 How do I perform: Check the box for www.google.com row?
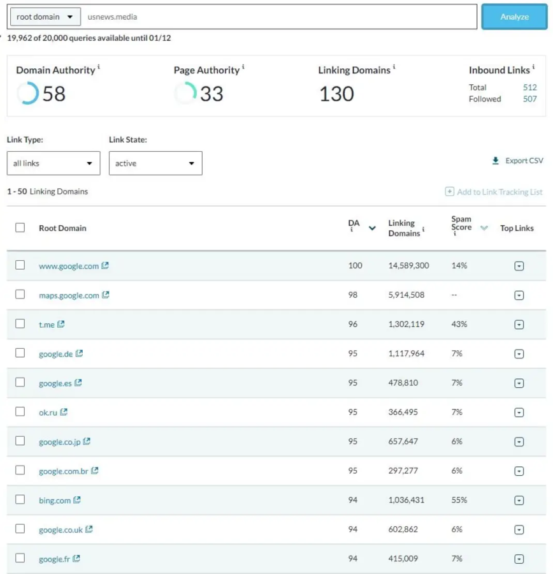[20, 265]
